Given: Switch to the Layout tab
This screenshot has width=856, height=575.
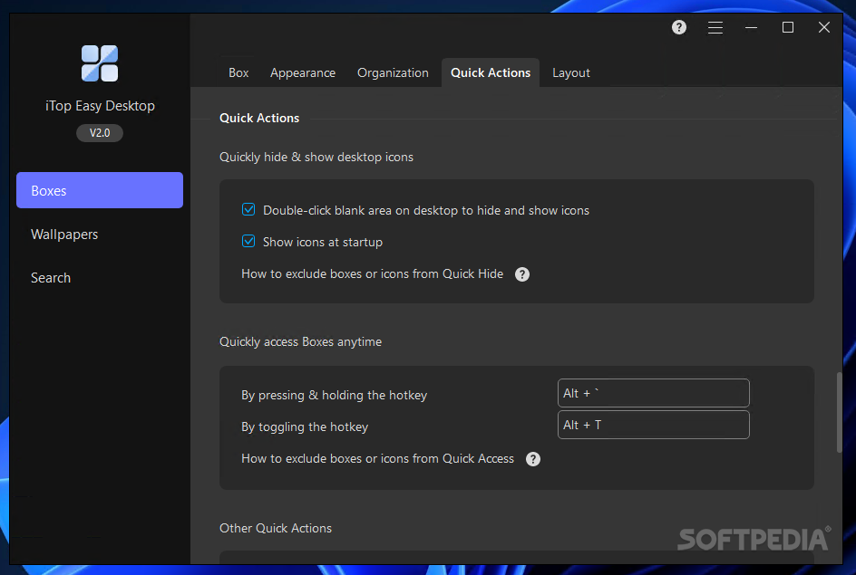Looking at the screenshot, I should [x=571, y=72].
